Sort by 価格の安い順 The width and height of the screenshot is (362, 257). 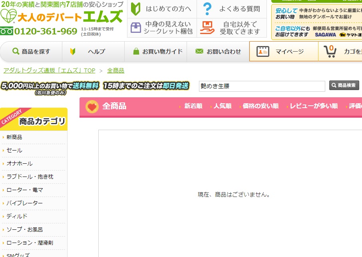click(x=260, y=106)
